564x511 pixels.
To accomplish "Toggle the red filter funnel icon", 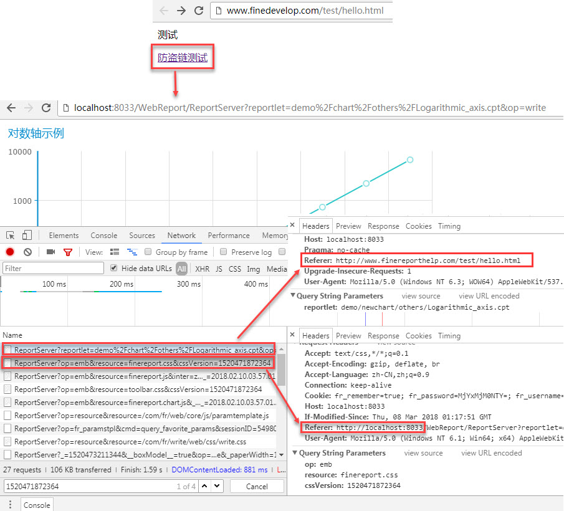I will click(x=68, y=252).
